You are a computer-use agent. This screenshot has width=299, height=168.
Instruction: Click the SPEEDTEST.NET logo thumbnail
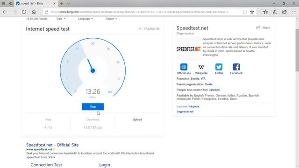[x=189, y=49]
